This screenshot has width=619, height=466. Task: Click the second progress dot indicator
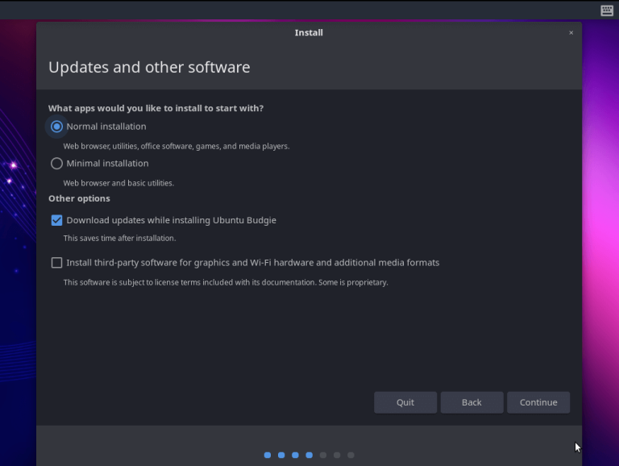pos(281,456)
